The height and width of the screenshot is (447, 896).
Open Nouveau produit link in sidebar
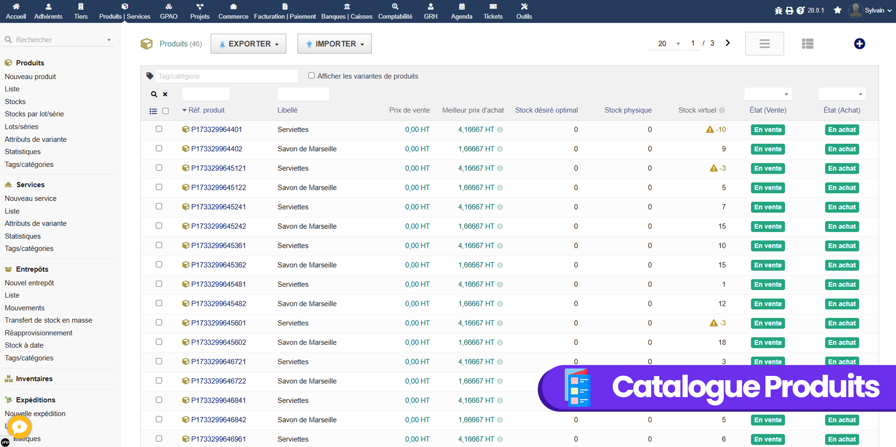30,76
